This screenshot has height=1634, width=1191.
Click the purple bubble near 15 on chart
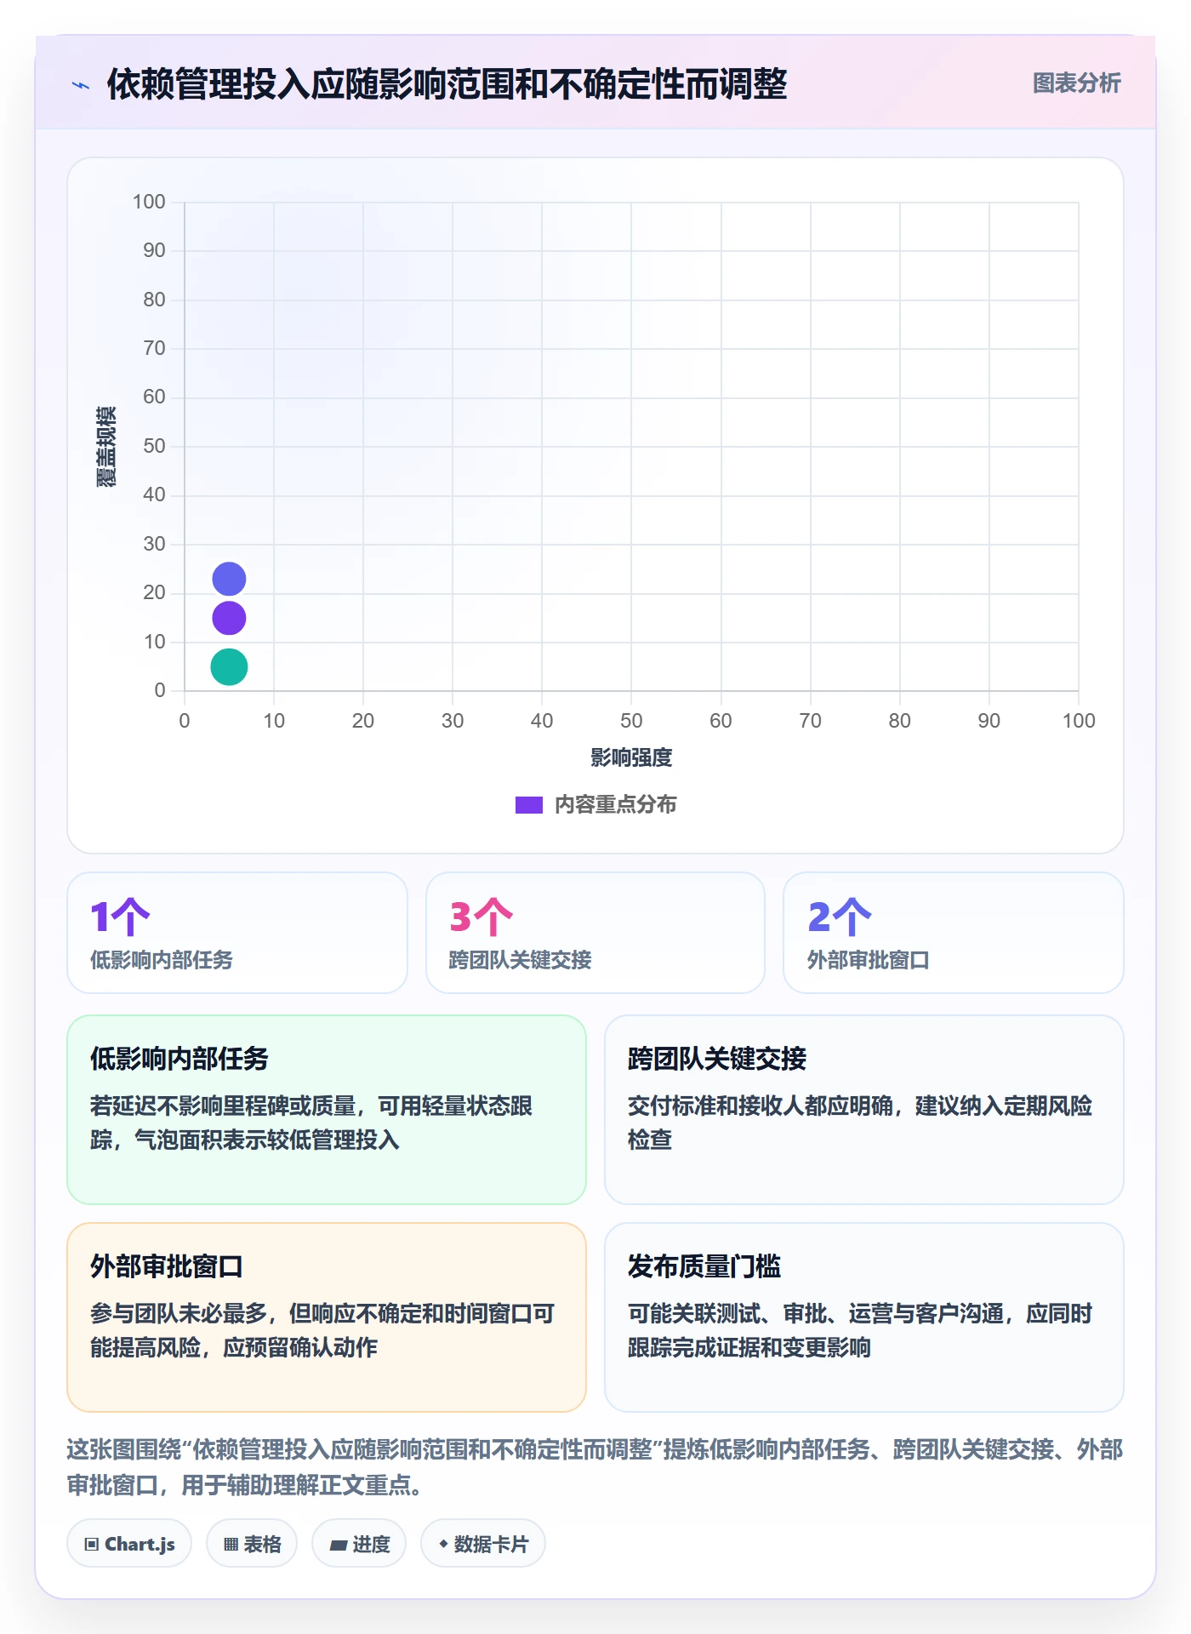229,618
